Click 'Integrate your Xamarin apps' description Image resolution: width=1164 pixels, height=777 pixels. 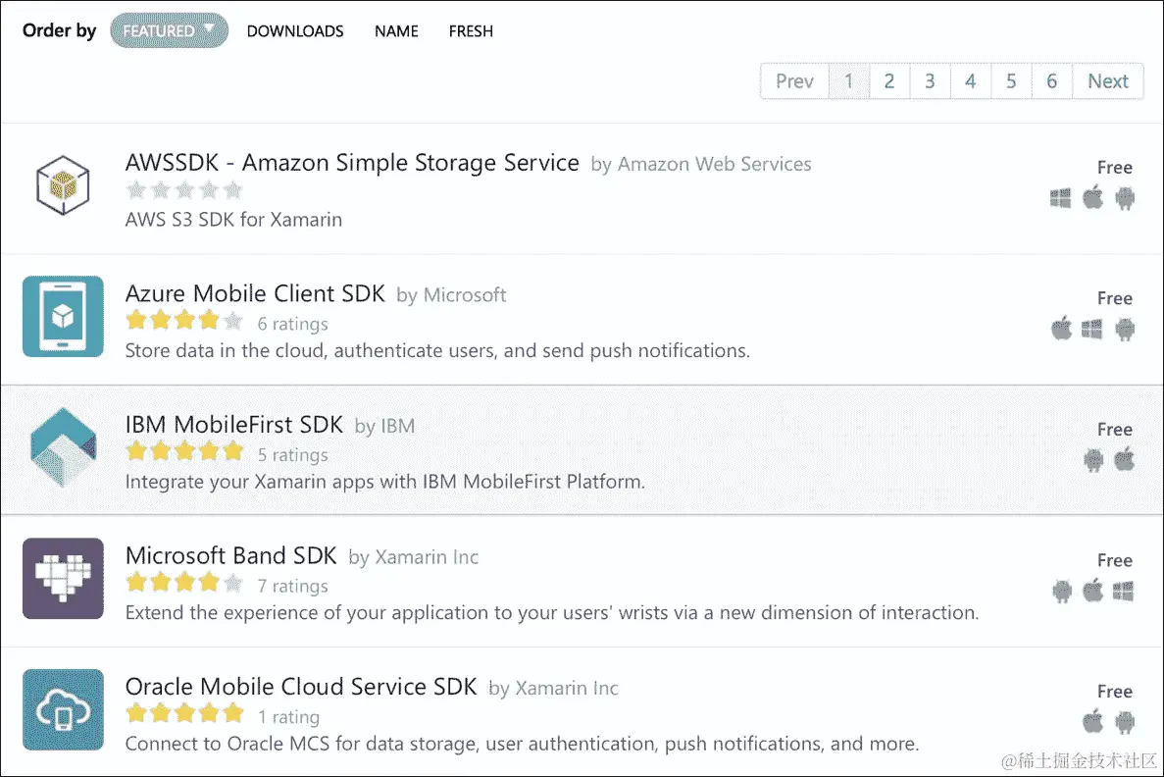[384, 482]
